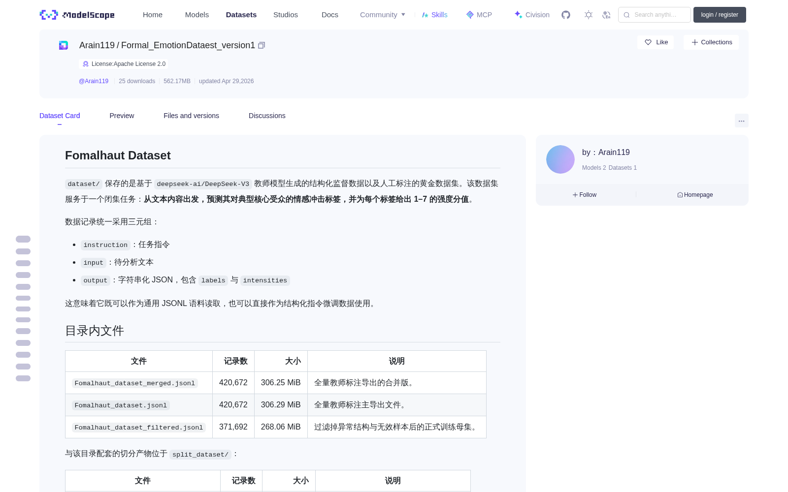The image size is (788, 492).
Task: Open the Skills page
Action: click(x=434, y=15)
